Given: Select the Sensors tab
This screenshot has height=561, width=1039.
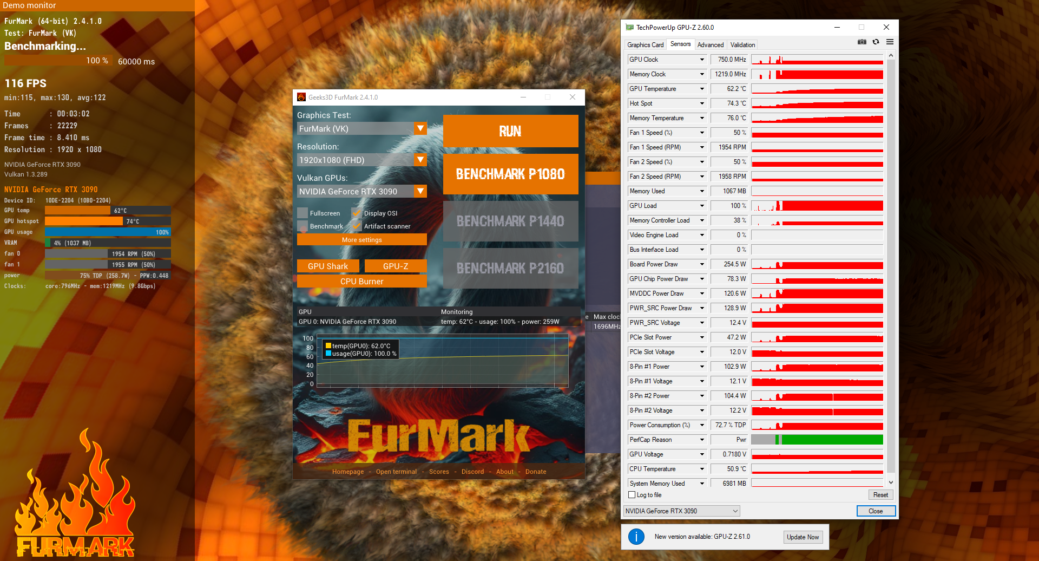Looking at the screenshot, I should [x=680, y=44].
